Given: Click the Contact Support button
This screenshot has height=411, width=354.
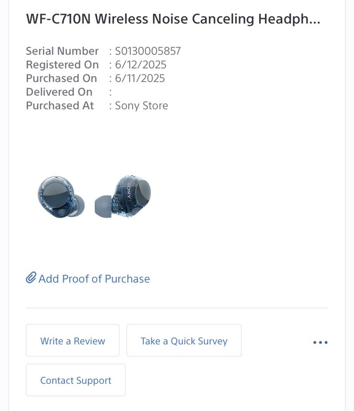Looking at the screenshot, I should coord(76,380).
